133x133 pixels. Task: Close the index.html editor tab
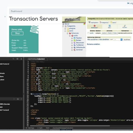click(x=46, y=59)
